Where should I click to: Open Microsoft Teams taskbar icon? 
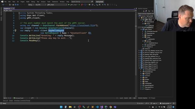(115, 107)
